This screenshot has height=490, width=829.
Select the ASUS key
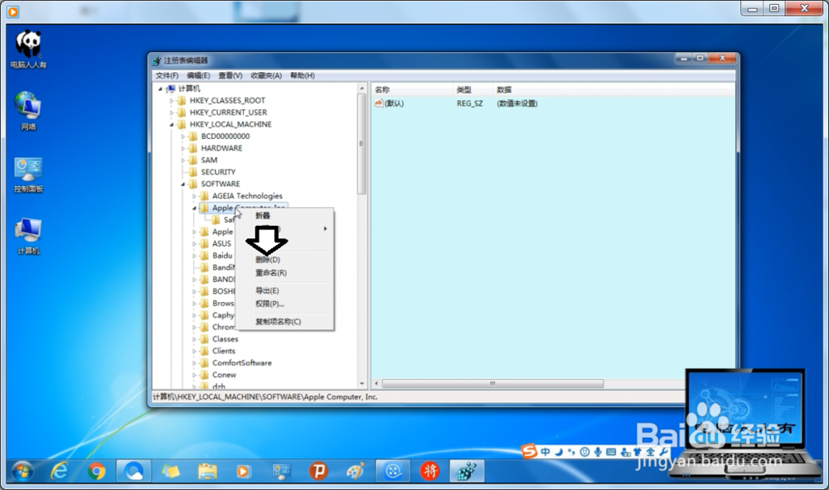(x=221, y=244)
